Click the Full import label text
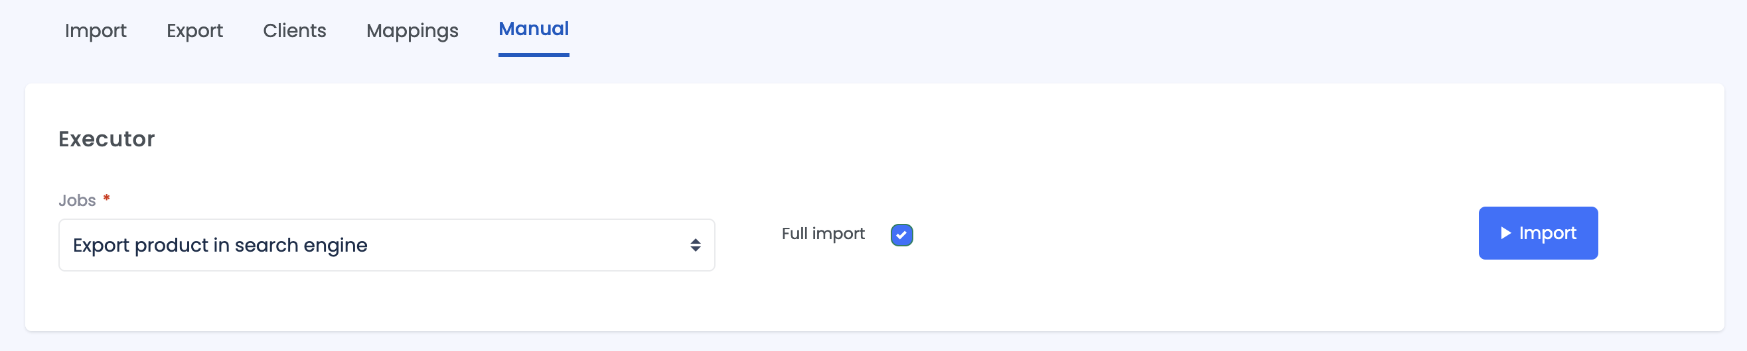Image resolution: width=1747 pixels, height=351 pixels. click(x=822, y=233)
